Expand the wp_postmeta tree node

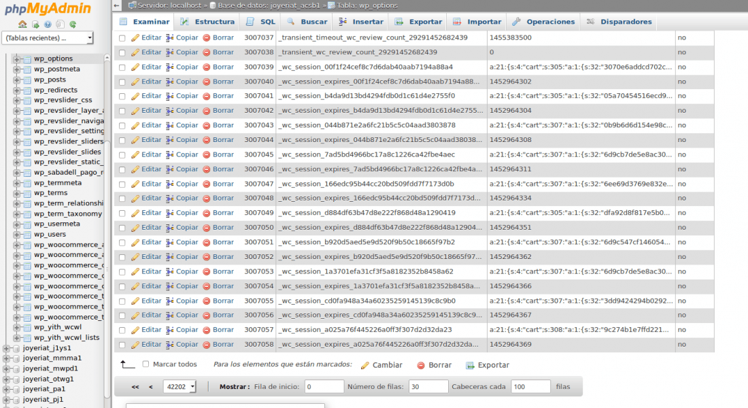pyautogui.click(x=17, y=69)
